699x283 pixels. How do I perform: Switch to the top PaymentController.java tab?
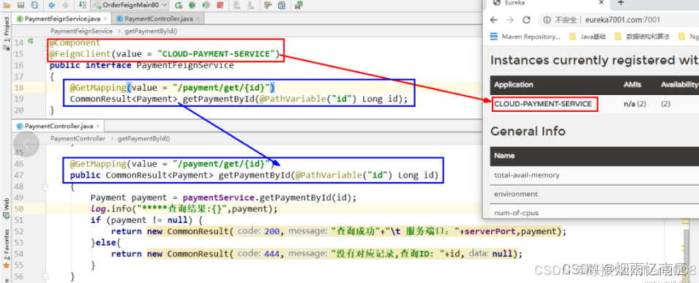point(158,19)
